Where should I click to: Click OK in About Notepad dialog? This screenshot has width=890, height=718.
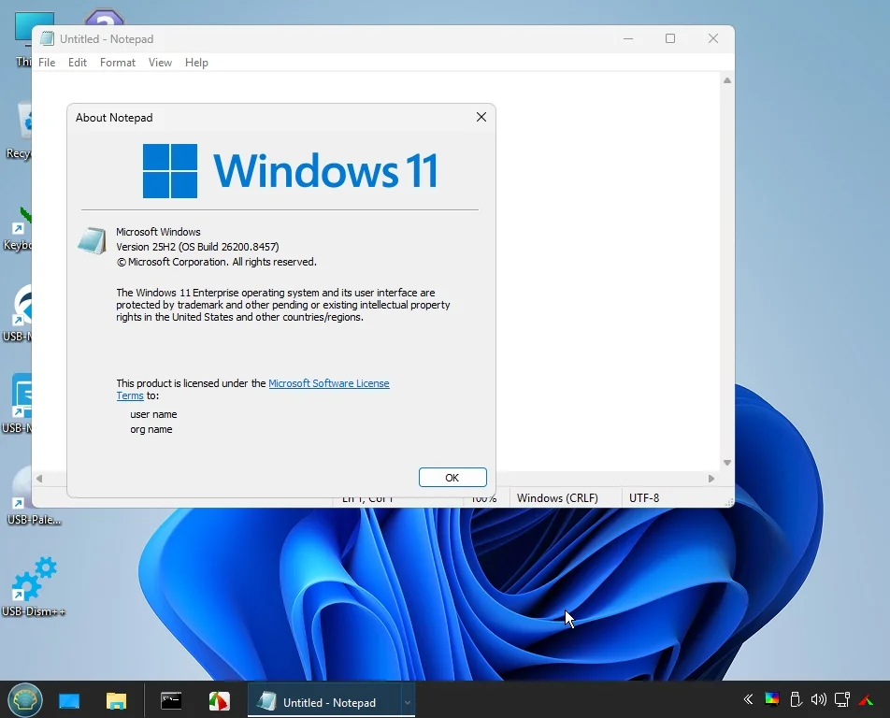(x=452, y=478)
